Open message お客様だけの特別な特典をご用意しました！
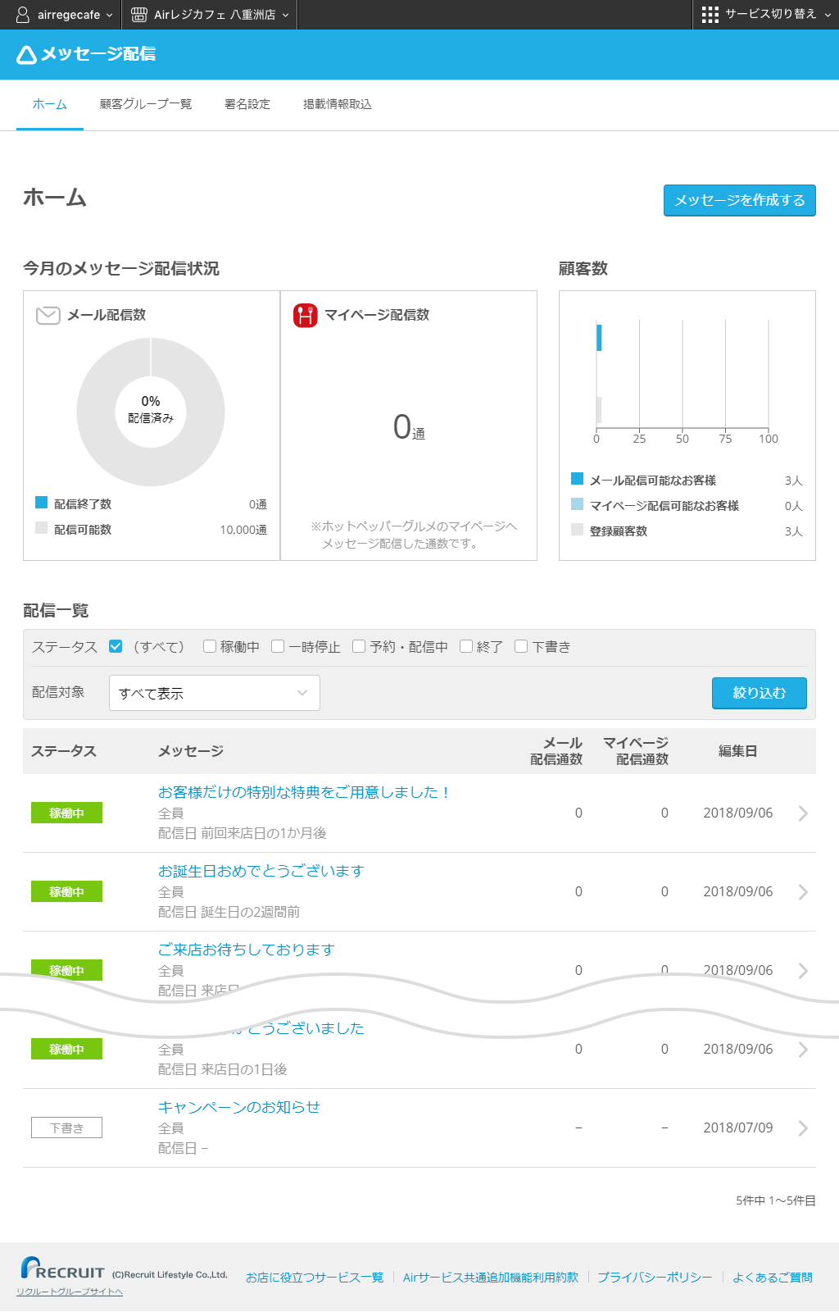The width and height of the screenshot is (839, 1312). (x=304, y=792)
